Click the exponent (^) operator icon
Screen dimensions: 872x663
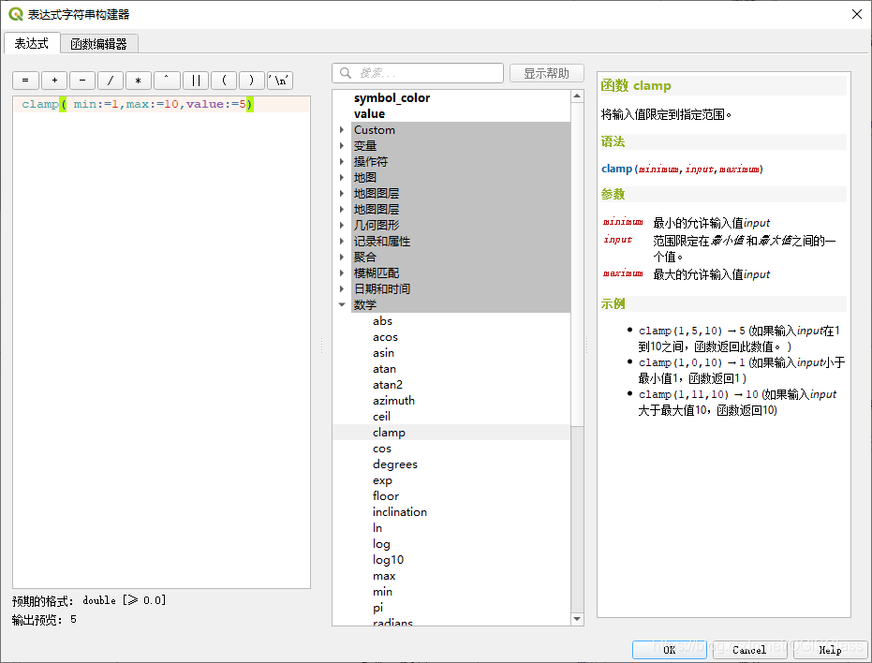point(167,80)
